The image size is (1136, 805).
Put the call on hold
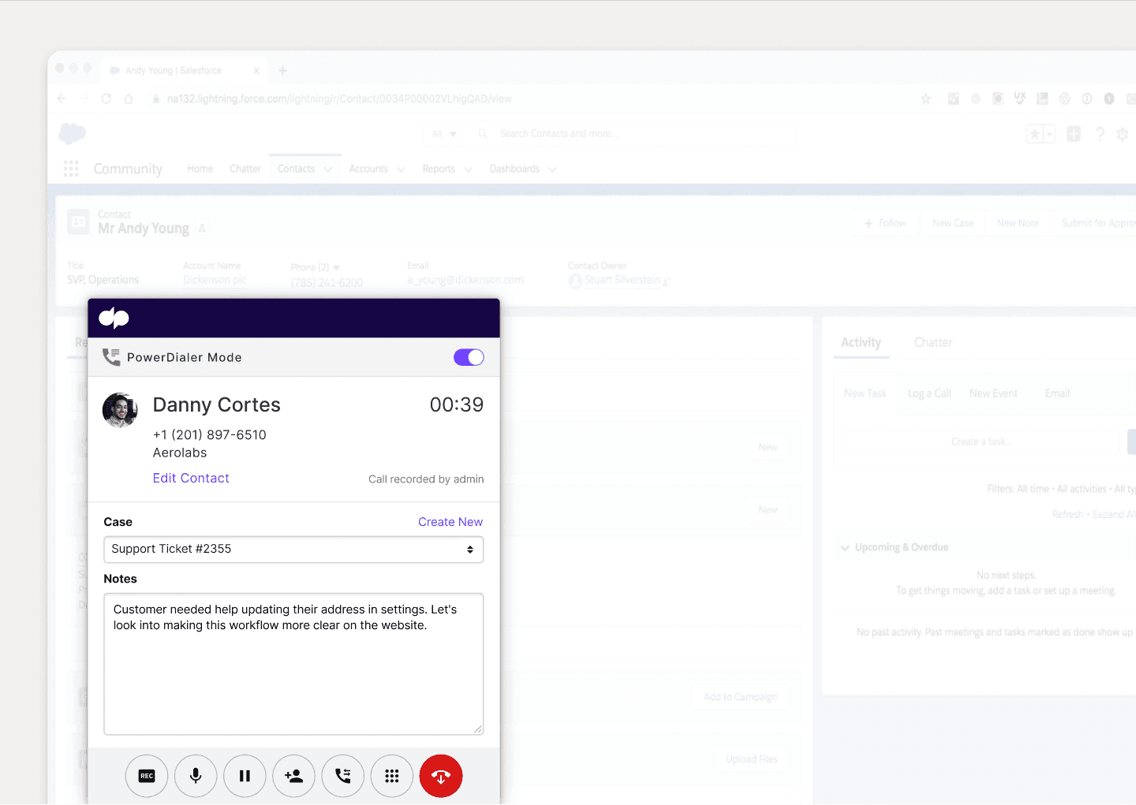(x=245, y=776)
